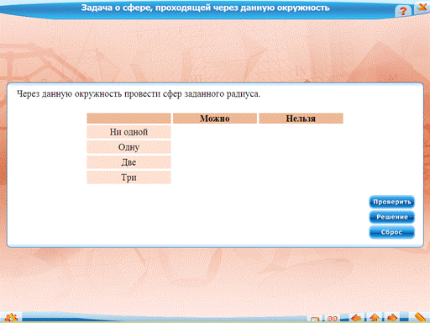Mark Можно cell for Одну row

click(215, 147)
